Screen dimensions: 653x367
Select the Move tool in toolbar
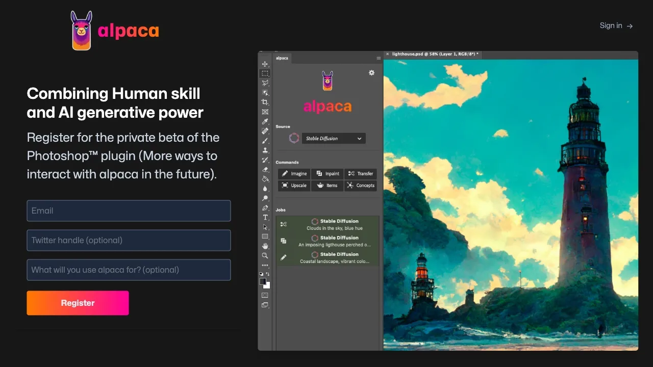coord(265,64)
